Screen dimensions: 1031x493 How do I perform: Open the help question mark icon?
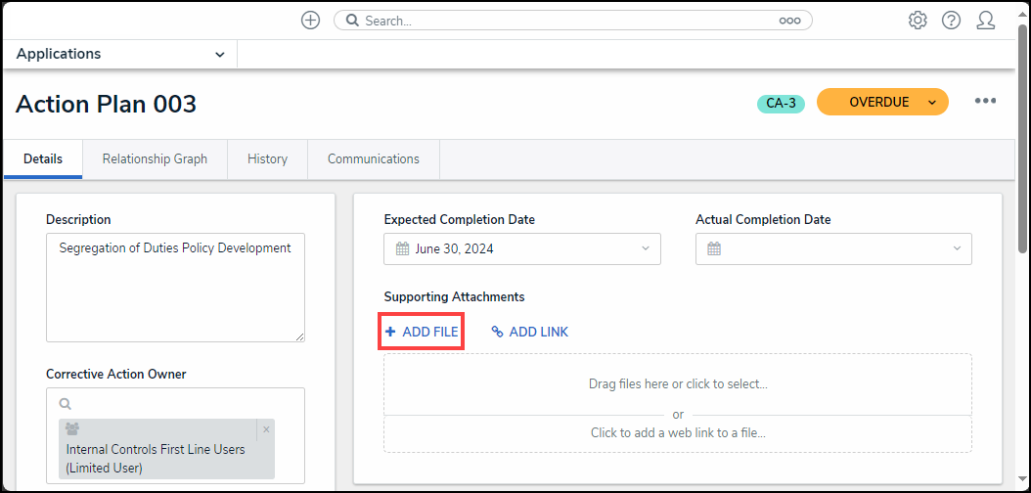[951, 21]
